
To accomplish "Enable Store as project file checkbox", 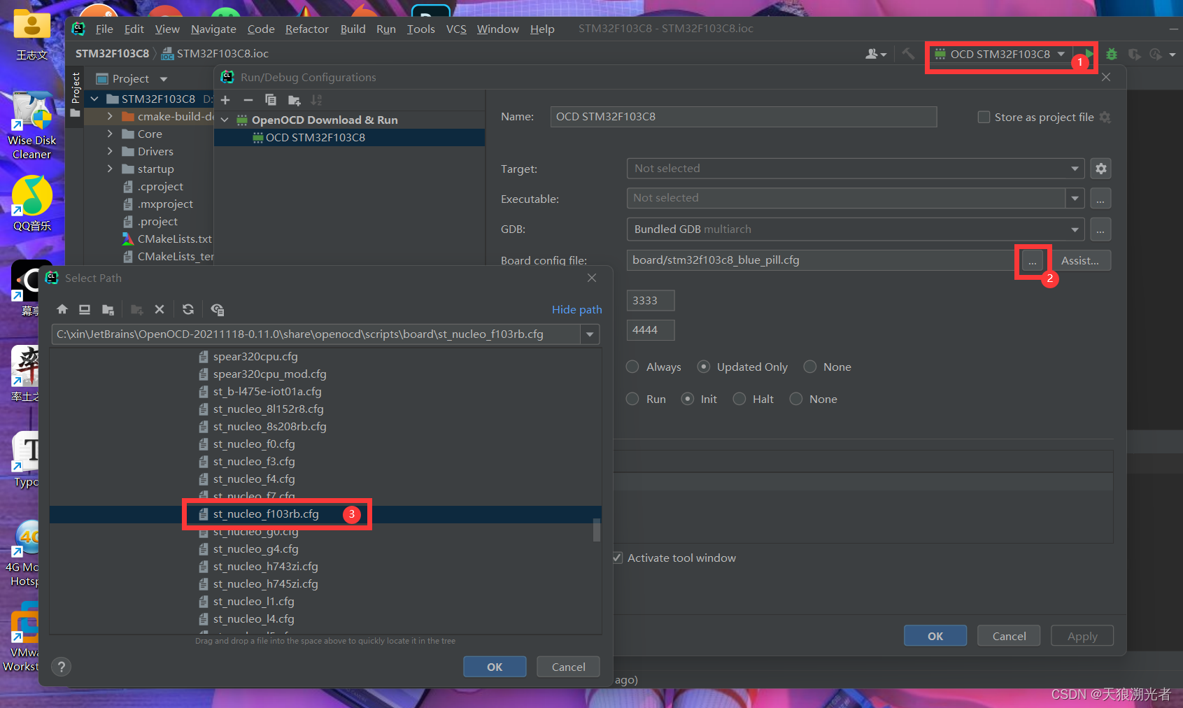I will 984,117.
